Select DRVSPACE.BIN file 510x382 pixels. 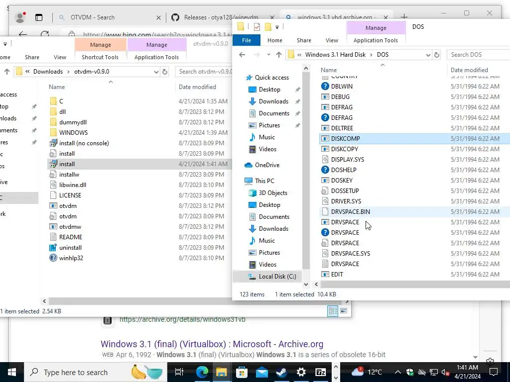click(350, 212)
